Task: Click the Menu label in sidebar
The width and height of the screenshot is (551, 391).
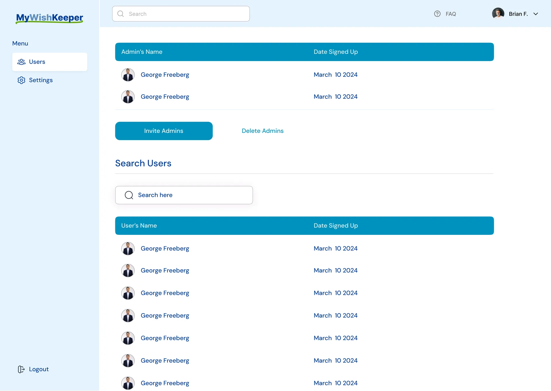Action: [x=20, y=44]
